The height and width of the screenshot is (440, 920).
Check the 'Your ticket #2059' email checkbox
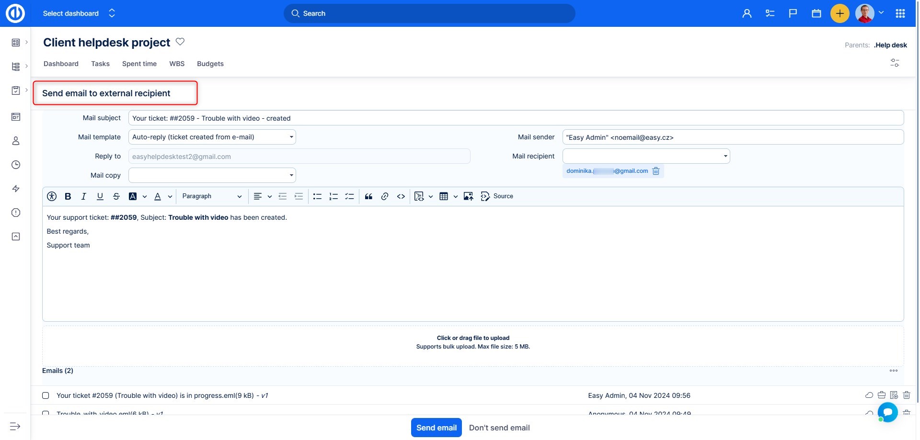(46, 395)
